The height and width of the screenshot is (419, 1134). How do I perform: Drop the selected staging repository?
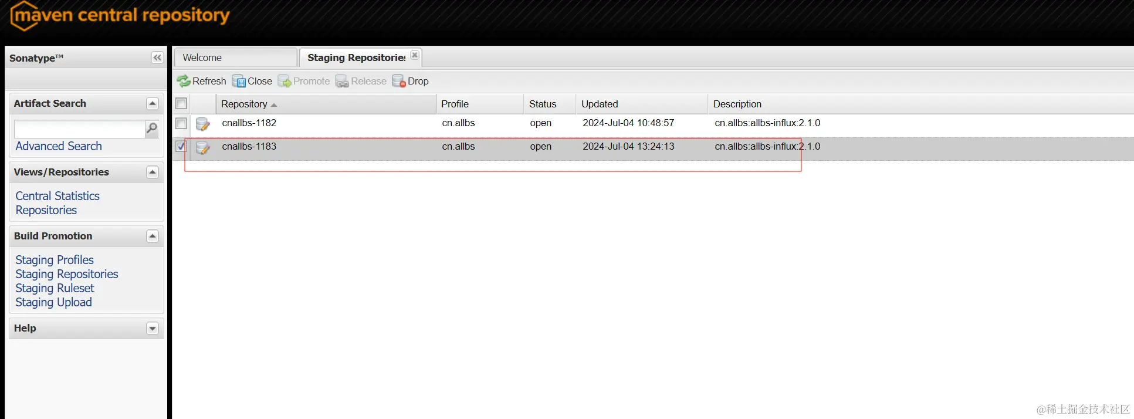[411, 81]
